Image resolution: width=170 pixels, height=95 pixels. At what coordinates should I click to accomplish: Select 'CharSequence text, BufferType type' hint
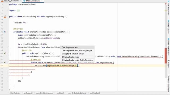pyautogui.click(x=77, y=50)
